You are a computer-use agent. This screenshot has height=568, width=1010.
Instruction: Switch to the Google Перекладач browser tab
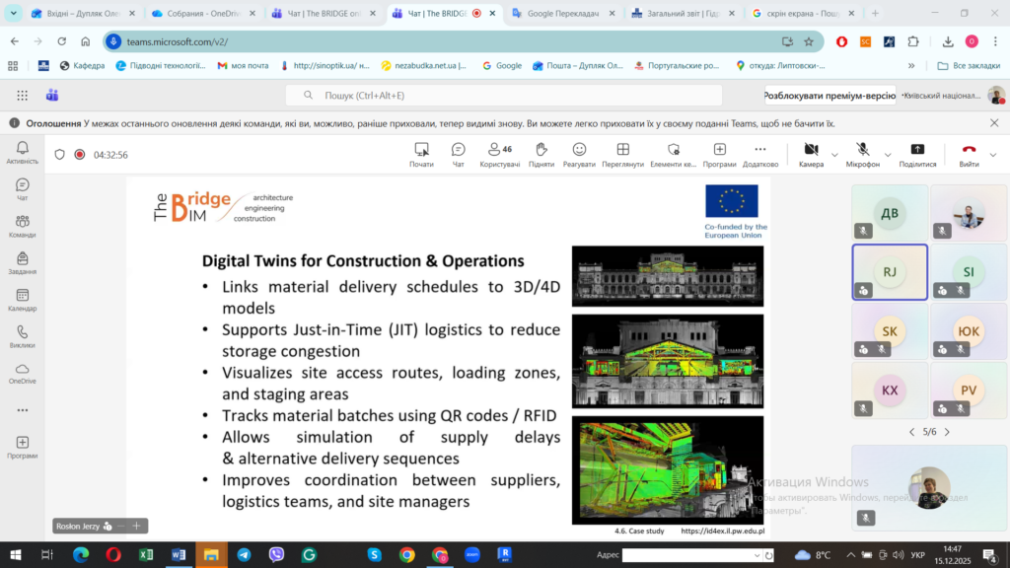(x=562, y=14)
